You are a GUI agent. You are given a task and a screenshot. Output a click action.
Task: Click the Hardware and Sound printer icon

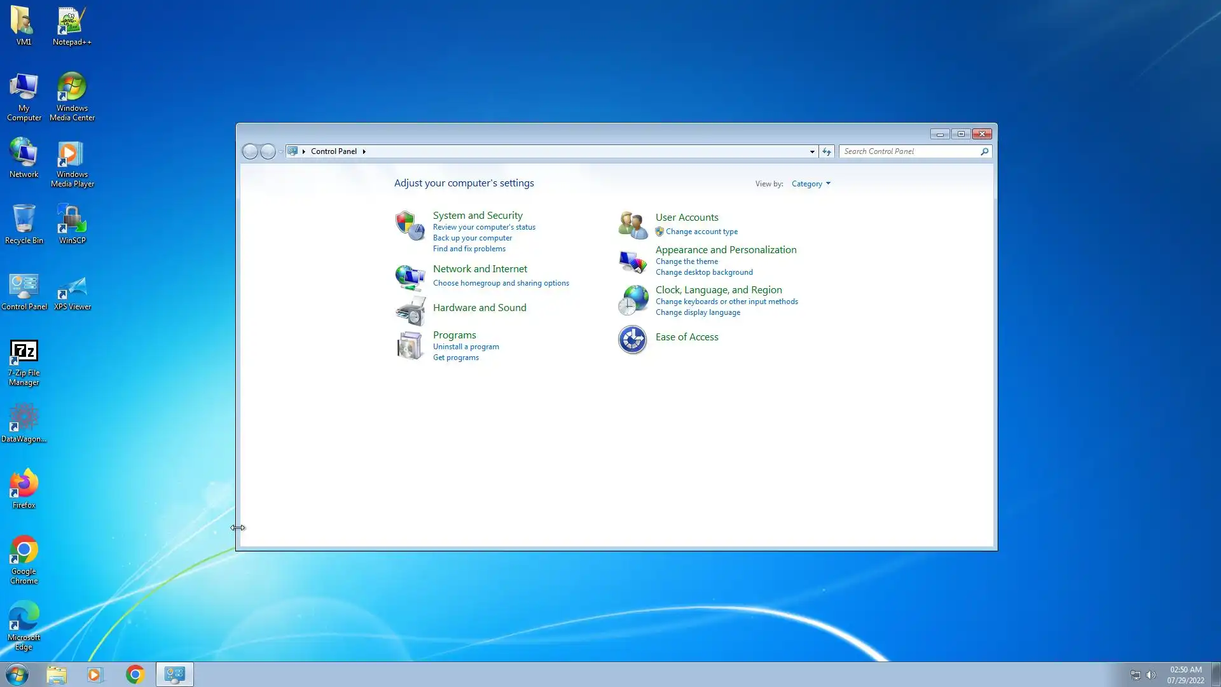[410, 311]
